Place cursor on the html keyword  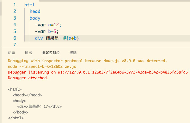(x=29, y=5)
